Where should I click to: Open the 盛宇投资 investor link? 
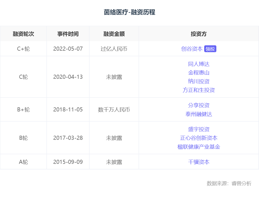click(x=199, y=129)
